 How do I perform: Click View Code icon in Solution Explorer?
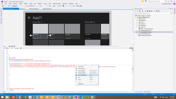point(154,11)
